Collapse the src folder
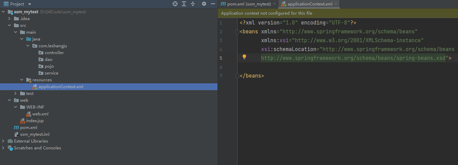Image resolution: width=458 pixels, height=165 pixels. 10,26
